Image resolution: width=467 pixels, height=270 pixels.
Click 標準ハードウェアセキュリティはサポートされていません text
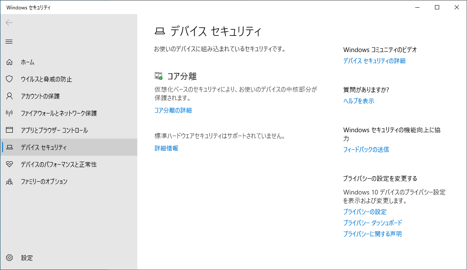click(x=220, y=136)
